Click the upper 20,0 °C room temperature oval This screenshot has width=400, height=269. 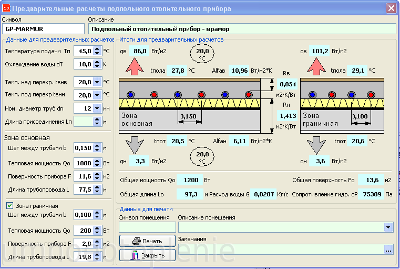coord(202,54)
